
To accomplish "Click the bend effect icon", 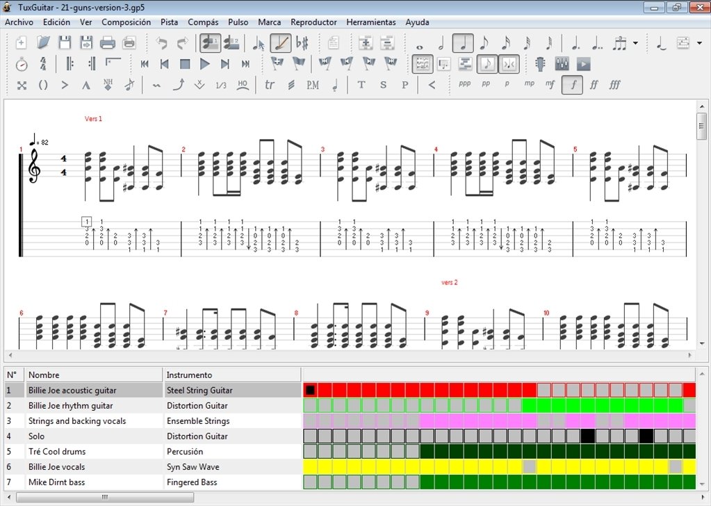I will pos(179,85).
